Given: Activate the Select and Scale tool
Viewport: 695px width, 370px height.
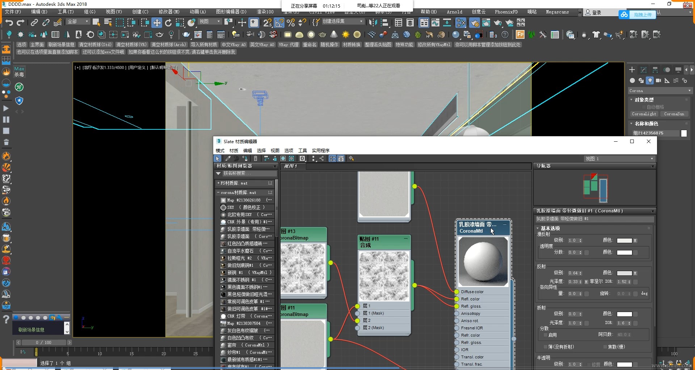Looking at the screenshot, I should coord(180,23).
